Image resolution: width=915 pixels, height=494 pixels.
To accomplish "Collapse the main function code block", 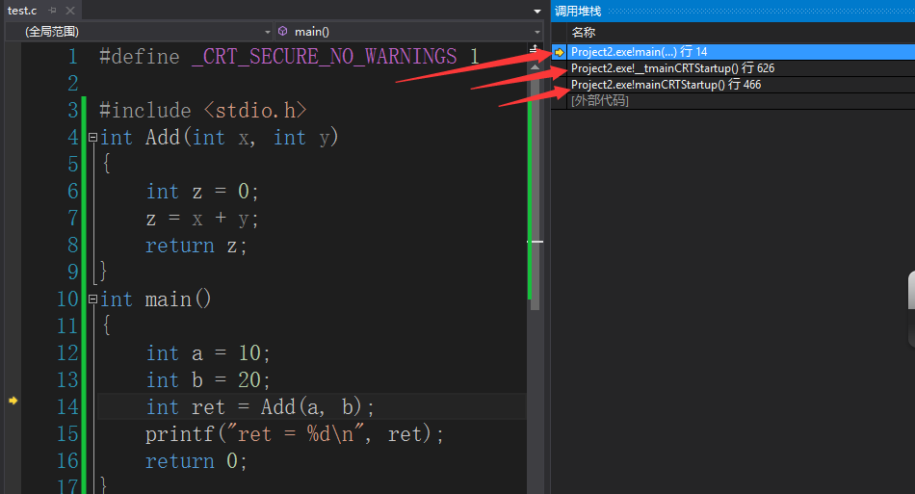I will pyautogui.click(x=92, y=299).
